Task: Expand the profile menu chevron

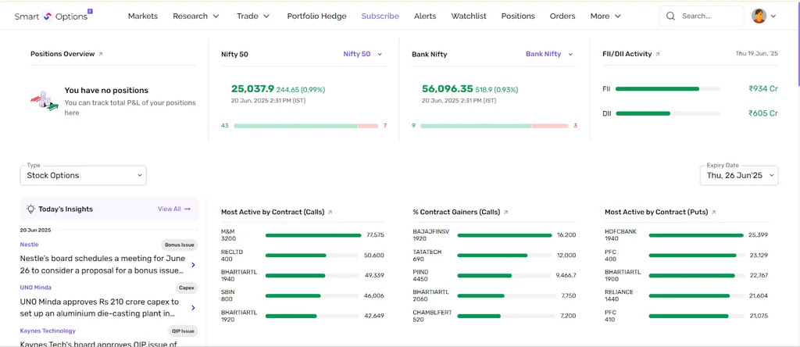Action: pos(773,16)
